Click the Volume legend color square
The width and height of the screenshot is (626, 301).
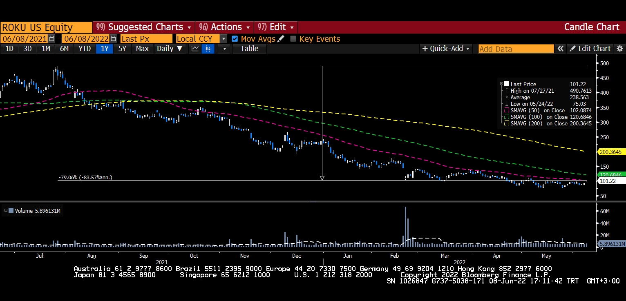(11, 210)
